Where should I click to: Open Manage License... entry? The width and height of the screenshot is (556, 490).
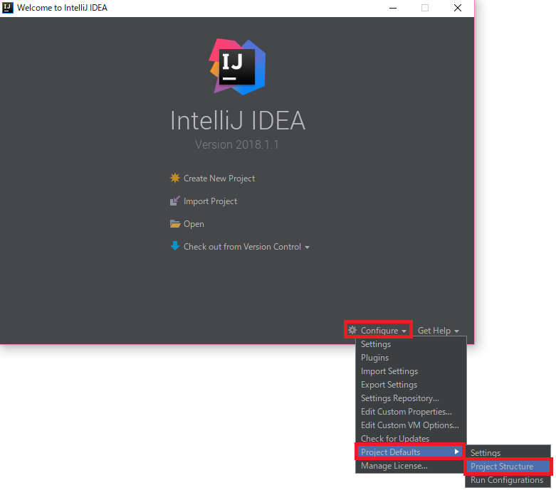click(411, 466)
